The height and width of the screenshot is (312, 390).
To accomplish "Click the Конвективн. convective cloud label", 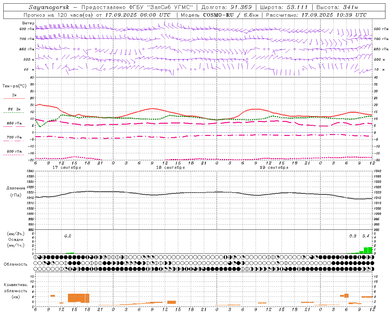I will (x=16, y=285).
